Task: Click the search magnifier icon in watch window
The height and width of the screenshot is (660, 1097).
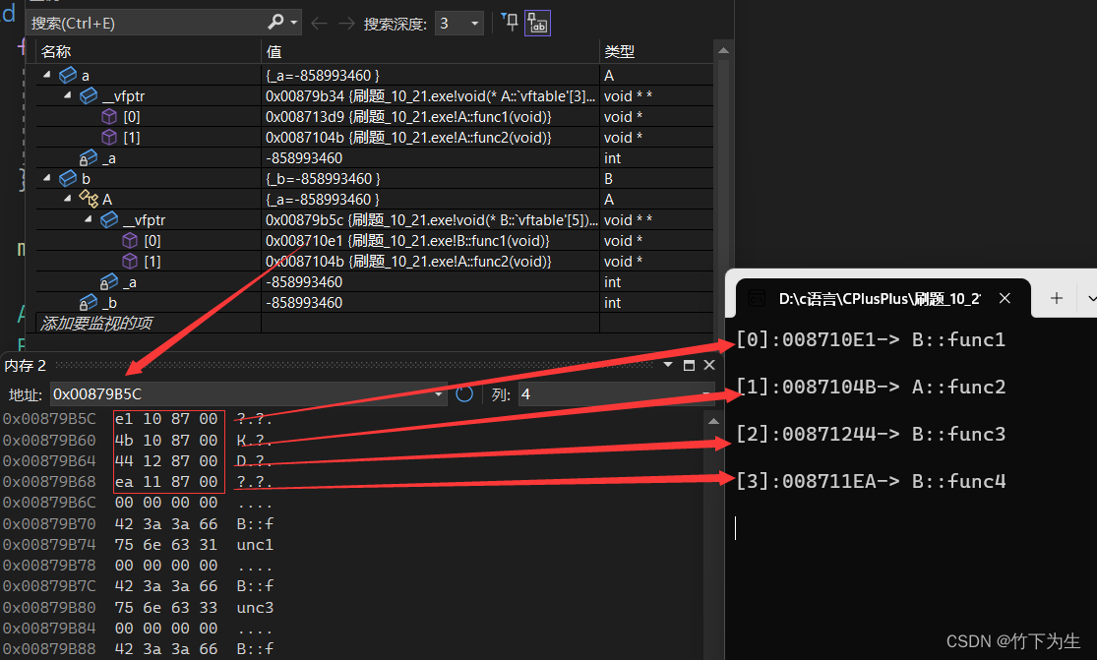Action: click(x=275, y=23)
